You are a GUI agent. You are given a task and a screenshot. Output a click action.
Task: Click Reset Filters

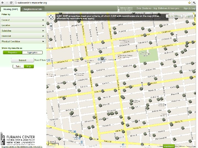40,60
